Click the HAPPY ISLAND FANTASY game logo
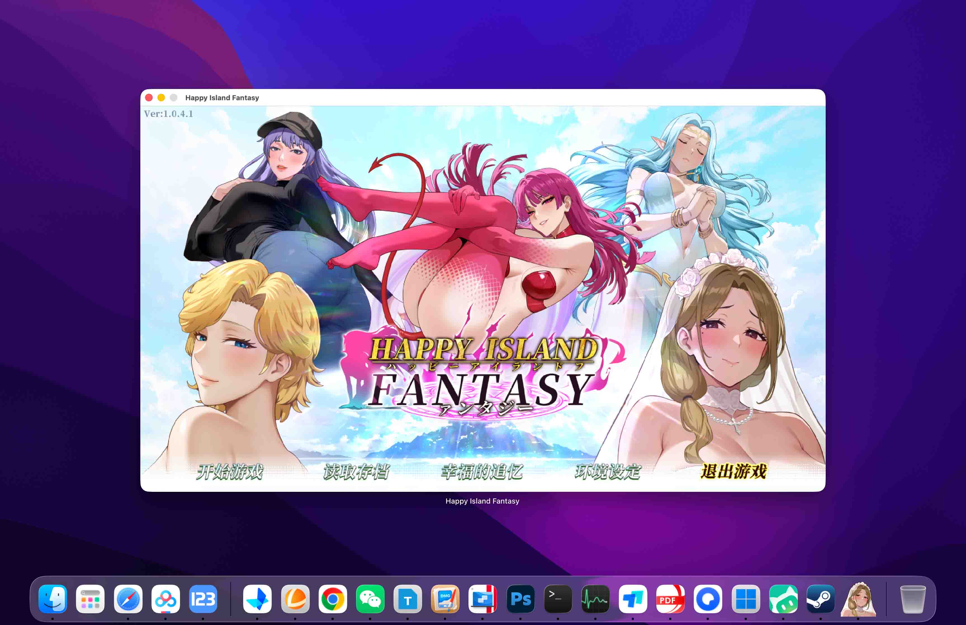This screenshot has width=966, height=625. coord(482,373)
